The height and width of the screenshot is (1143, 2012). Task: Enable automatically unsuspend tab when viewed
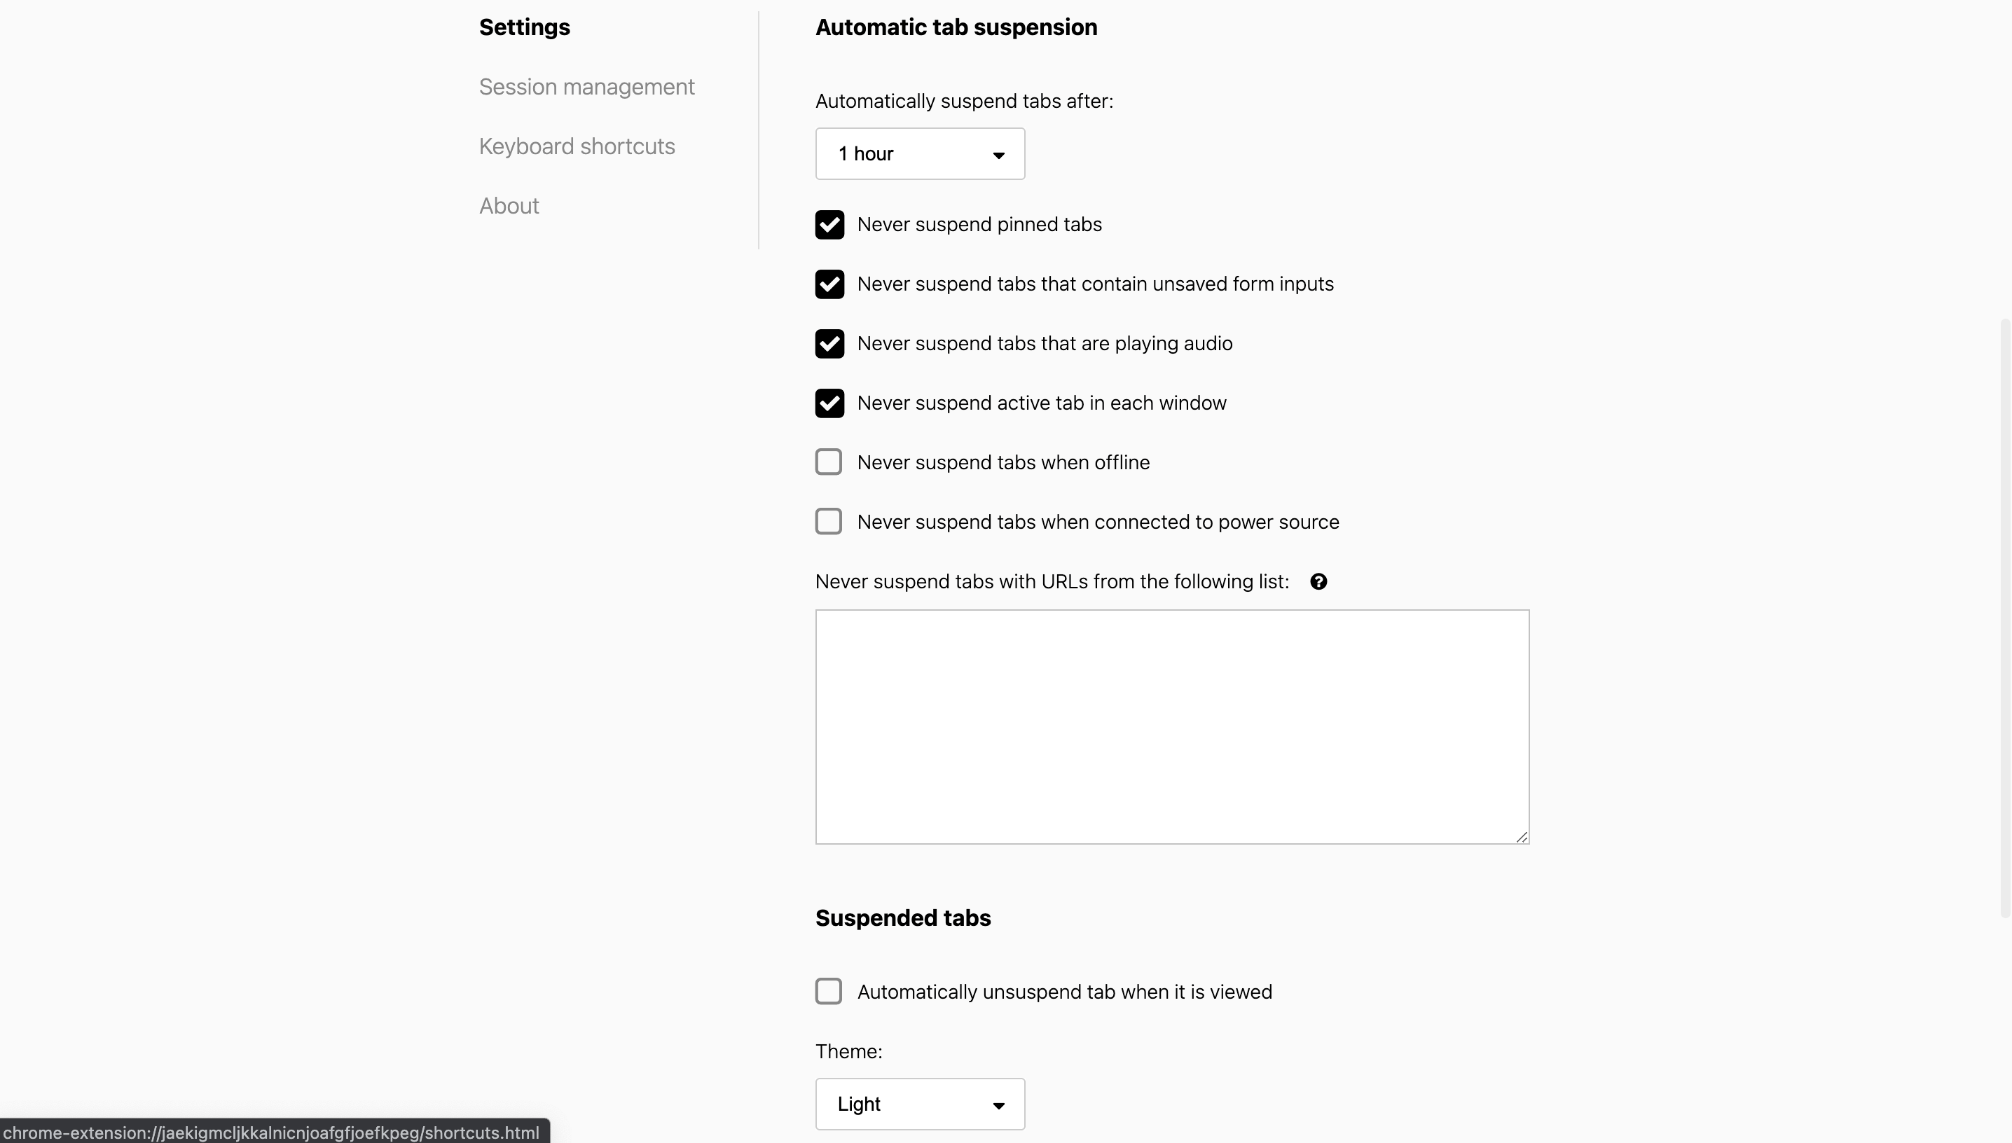tap(828, 992)
